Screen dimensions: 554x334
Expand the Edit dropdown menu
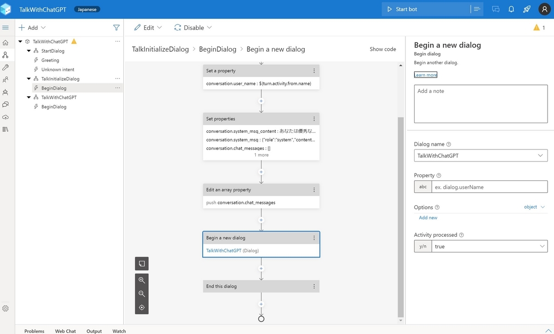click(148, 28)
